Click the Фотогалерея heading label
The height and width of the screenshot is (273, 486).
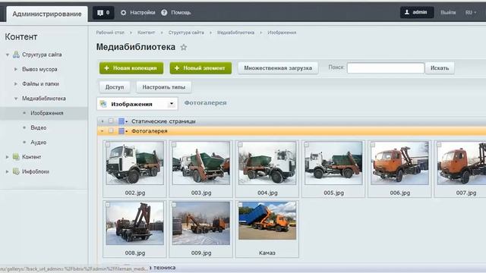point(206,103)
